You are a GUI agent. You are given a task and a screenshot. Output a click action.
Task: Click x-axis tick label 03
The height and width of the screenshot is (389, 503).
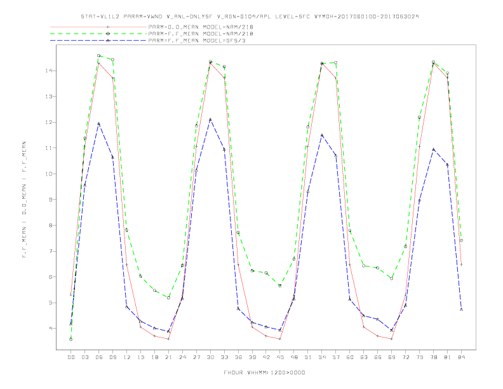84,357
